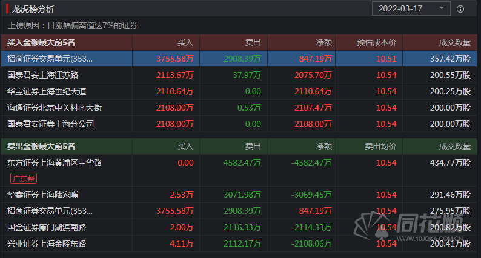Click the 434.77万股 volume value
The image size is (481, 258).
450,163
